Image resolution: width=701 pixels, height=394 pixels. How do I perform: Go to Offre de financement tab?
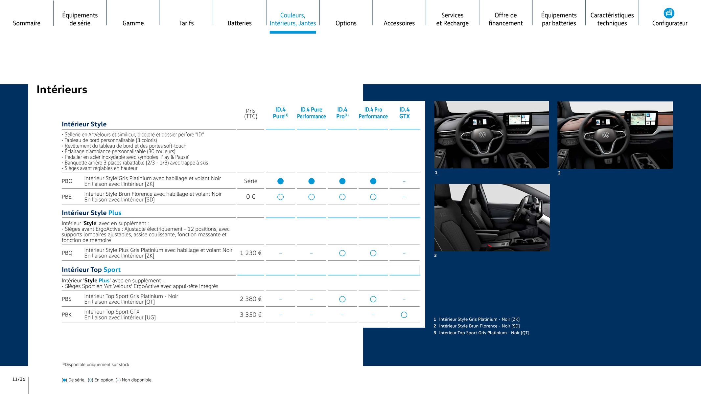point(506,19)
